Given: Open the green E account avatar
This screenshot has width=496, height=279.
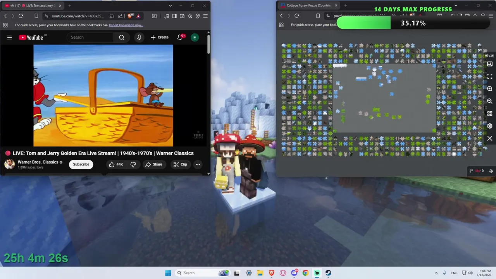Looking at the screenshot, I should coord(195,37).
